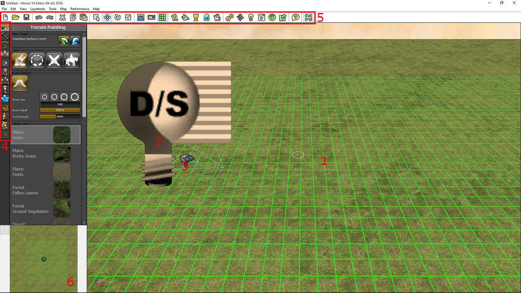Set paint target to surface level (leaf button)
The width and height of the screenshot is (521, 293).
(64, 41)
